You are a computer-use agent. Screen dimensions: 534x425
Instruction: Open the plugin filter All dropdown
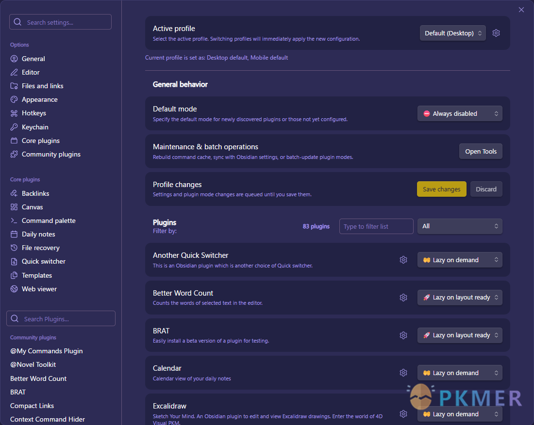(460, 226)
